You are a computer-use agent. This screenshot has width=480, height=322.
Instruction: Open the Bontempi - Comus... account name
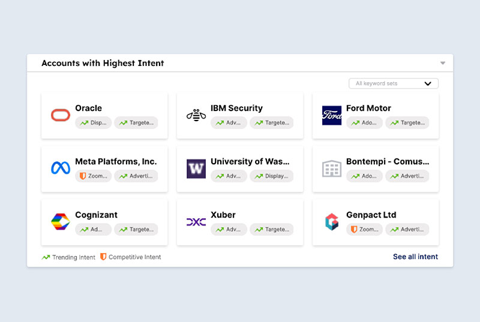tap(388, 161)
